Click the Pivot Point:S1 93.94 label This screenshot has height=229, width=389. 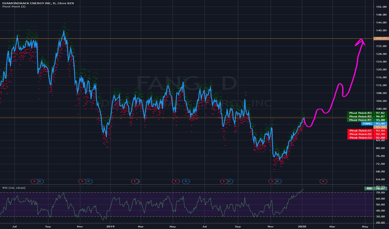[367, 130]
